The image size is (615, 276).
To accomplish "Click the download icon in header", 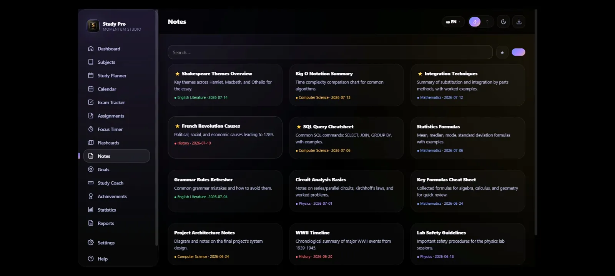I will tap(519, 22).
